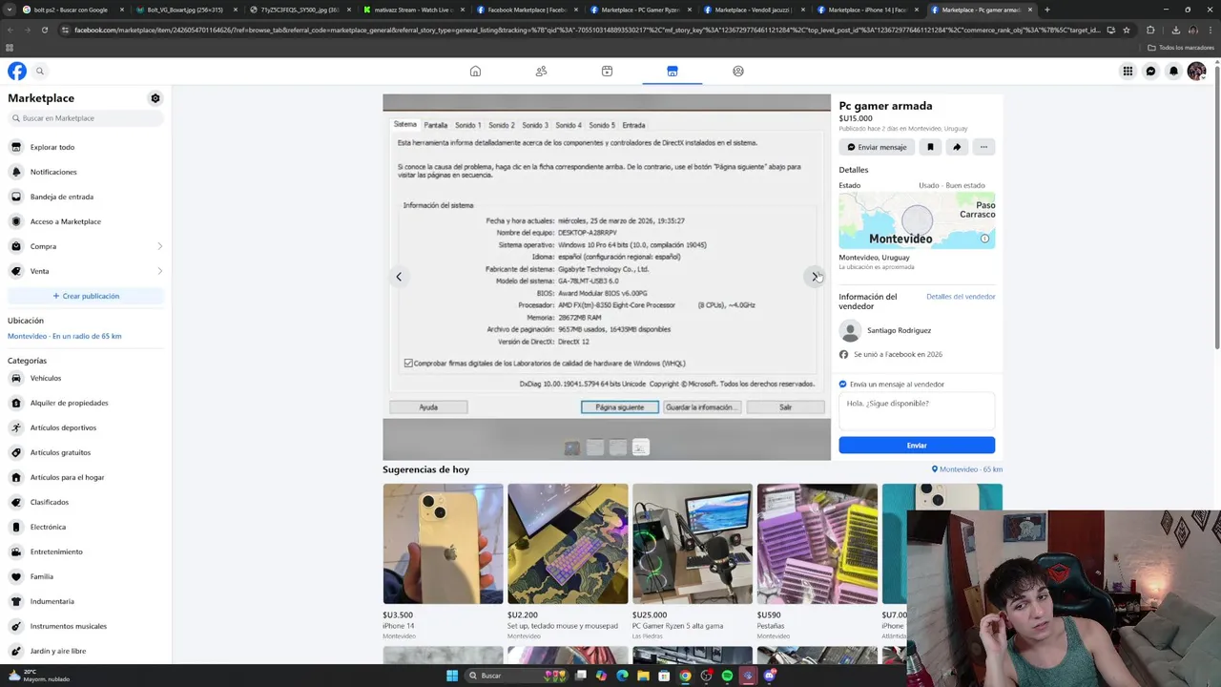
Task: Open the Groups icon in top nav
Action: click(x=738, y=71)
